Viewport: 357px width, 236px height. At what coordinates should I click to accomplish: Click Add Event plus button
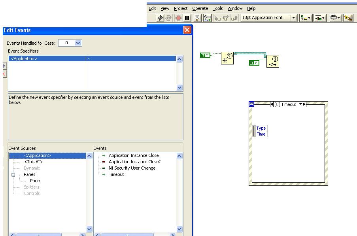[x=5, y=66]
